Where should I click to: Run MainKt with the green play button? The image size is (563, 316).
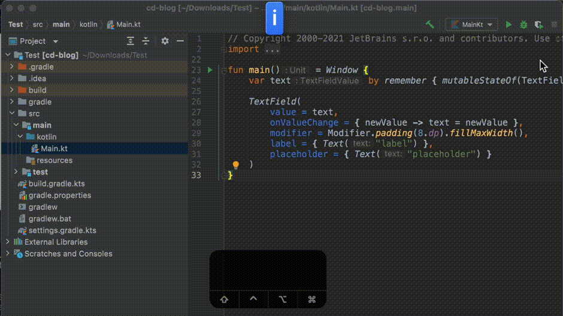click(x=508, y=24)
